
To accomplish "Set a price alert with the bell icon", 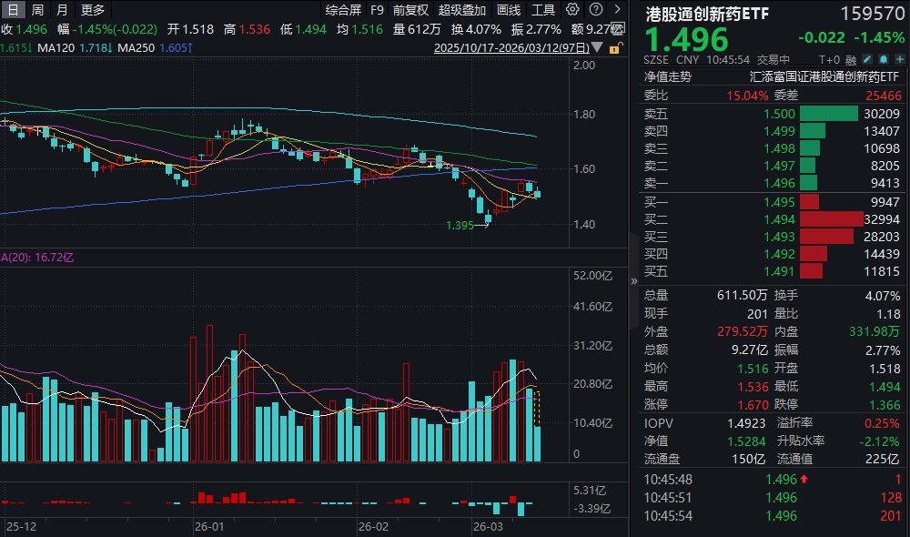I will point(883,57).
